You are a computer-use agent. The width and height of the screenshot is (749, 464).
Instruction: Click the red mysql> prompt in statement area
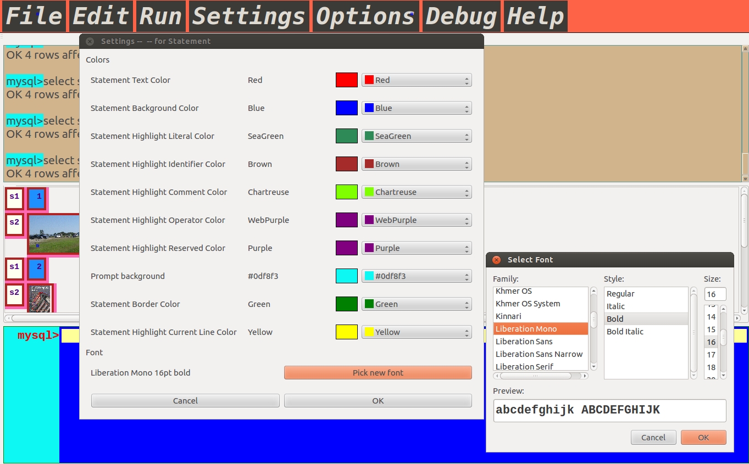click(x=38, y=336)
